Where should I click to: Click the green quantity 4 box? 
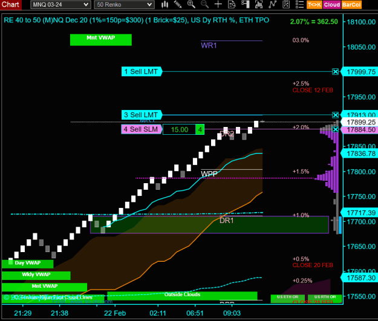(200, 129)
